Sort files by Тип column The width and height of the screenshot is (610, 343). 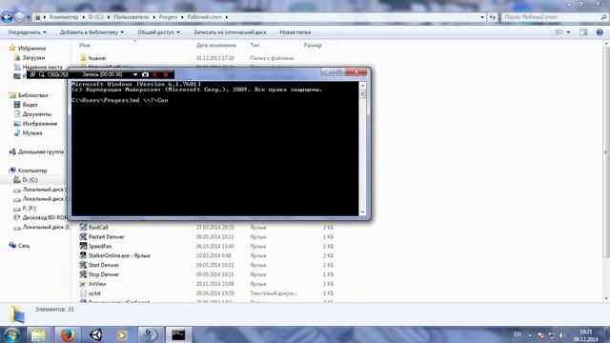tap(254, 45)
